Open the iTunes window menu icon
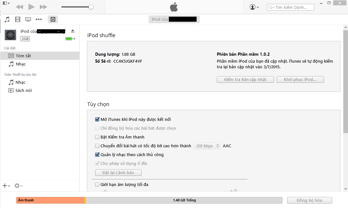The width and height of the screenshot is (348, 208). 6,3
